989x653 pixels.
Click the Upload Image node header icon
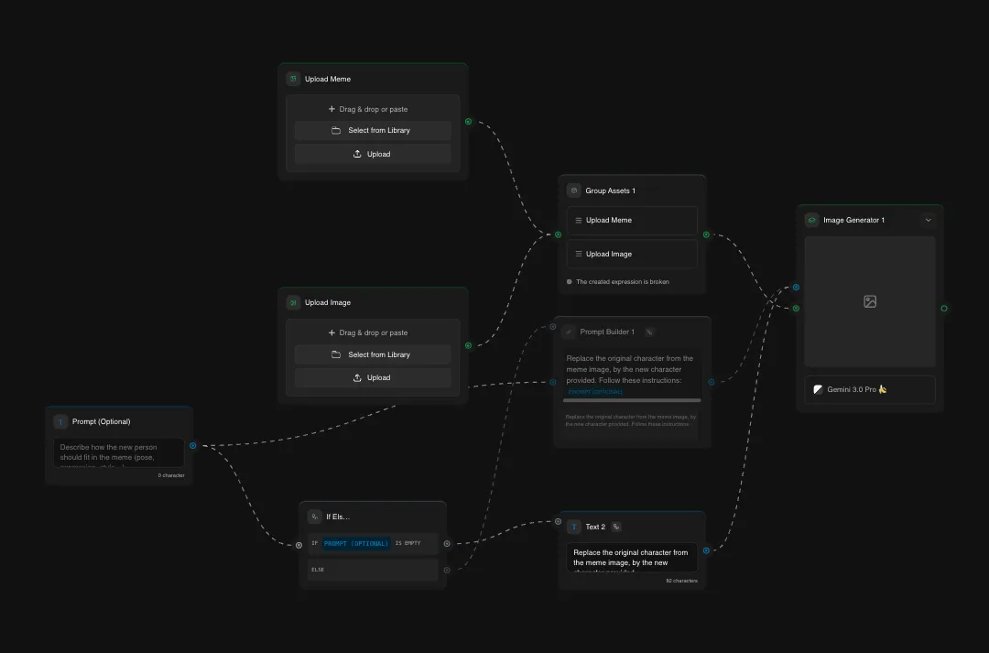(293, 302)
